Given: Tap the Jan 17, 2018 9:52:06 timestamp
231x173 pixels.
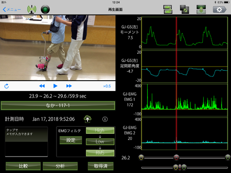Looking at the screenshot, I should [54, 119].
